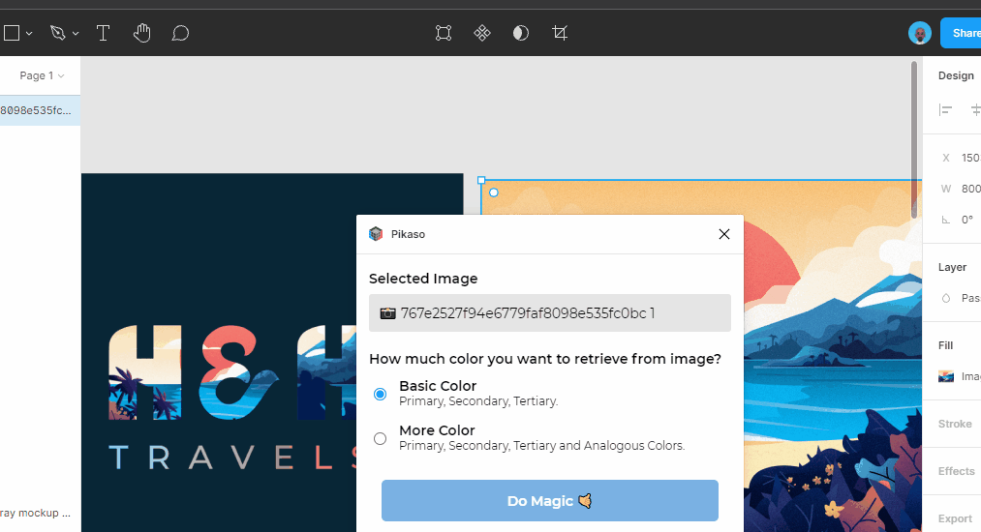
Task: Select the Basic Color radio option
Action: [380, 394]
